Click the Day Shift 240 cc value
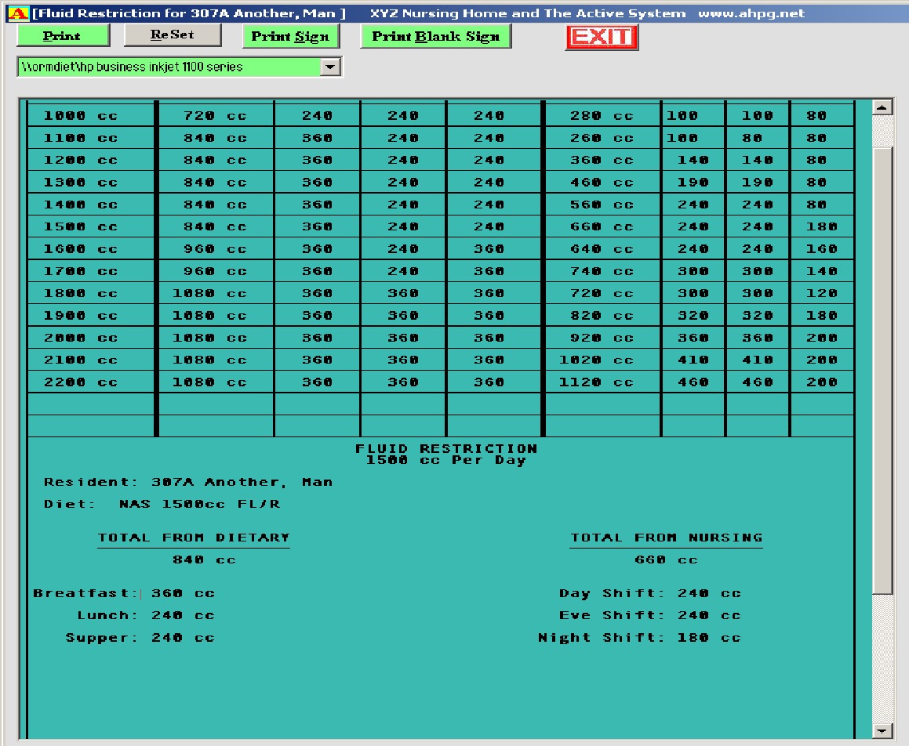The width and height of the screenshot is (909, 746). click(709, 593)
